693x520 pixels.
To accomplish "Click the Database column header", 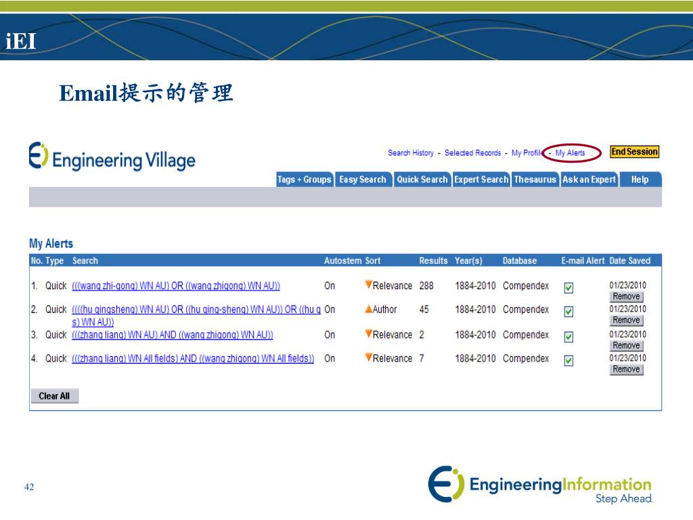I will point(520,261).
